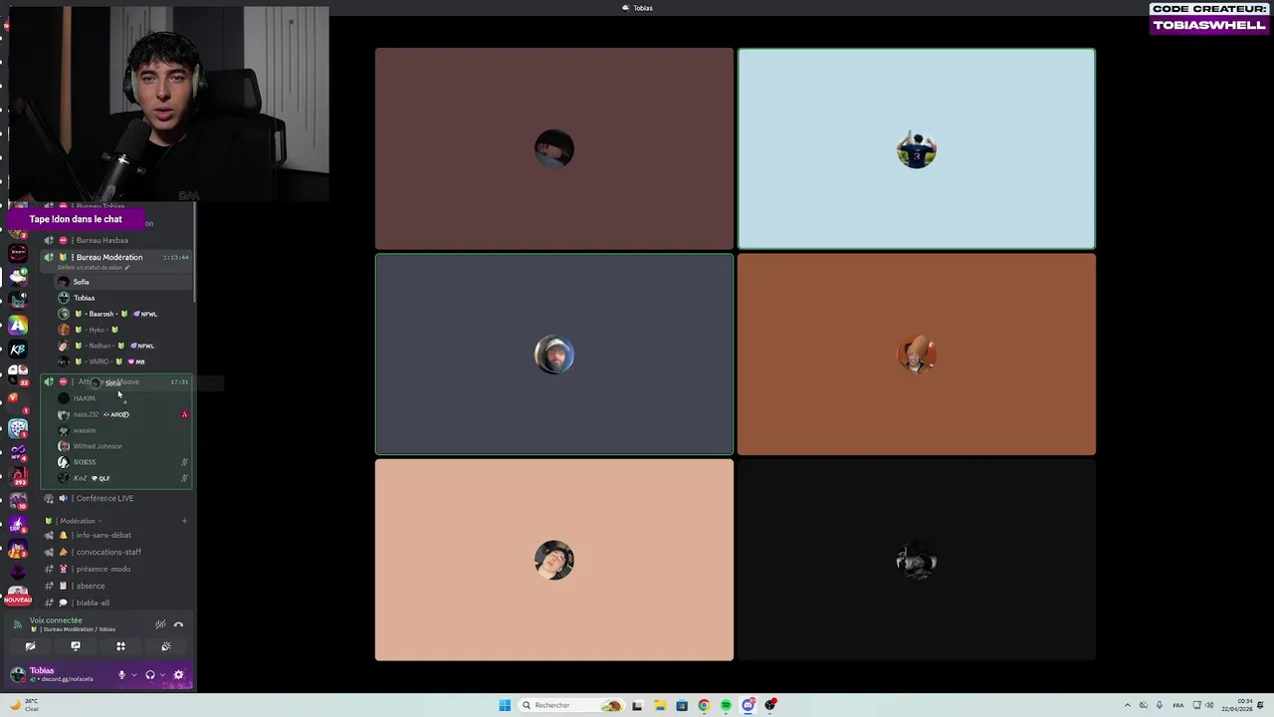
Task: Open Google Chrome from the taskbar
Action: pyautogui.click(x=704, y=705)
